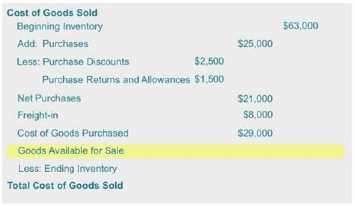This screenshot has width=355, height=206.
Task: Click the Total Cost of Goods Sold label
Action: coord(65,186)
